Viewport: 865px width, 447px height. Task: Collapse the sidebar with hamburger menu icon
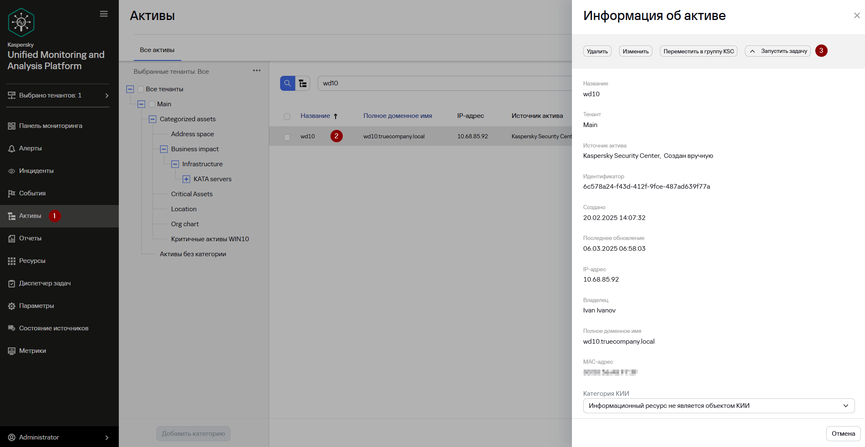tap(104, 14)
